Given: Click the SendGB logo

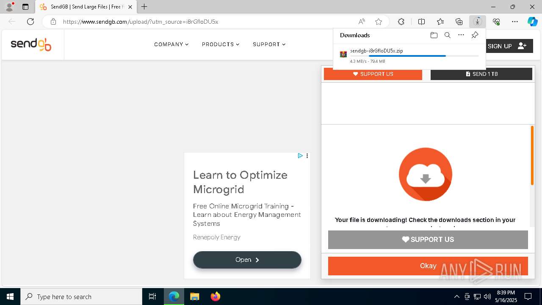Looking at the screenshot, I should pyautogui.click(x=31, y=44).
